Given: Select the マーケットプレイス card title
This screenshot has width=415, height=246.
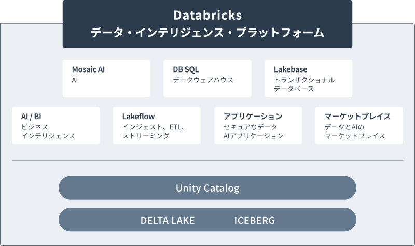Looking at the screenshot, I should 357,117.
